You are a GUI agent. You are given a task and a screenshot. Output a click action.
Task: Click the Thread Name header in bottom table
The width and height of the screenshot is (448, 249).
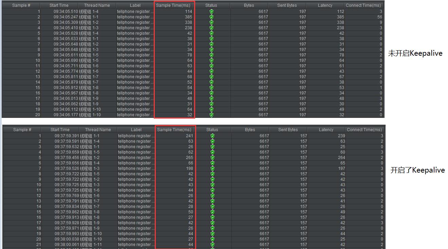[x=98, y=129]
